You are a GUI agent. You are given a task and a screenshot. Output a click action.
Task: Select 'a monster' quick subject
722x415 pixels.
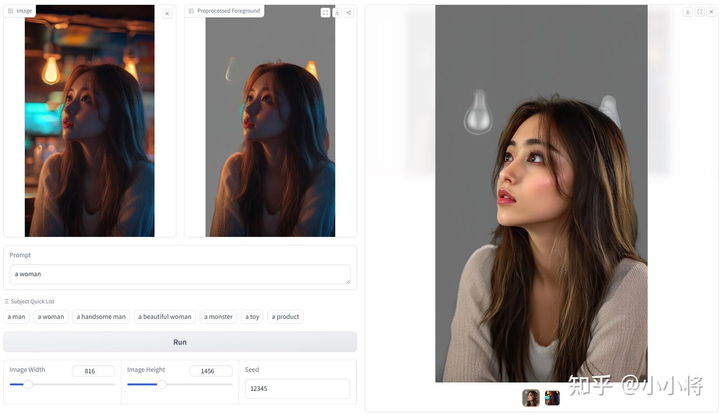[x=218, y=316]
